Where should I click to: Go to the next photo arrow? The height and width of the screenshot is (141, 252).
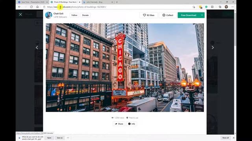pos(213,47)
